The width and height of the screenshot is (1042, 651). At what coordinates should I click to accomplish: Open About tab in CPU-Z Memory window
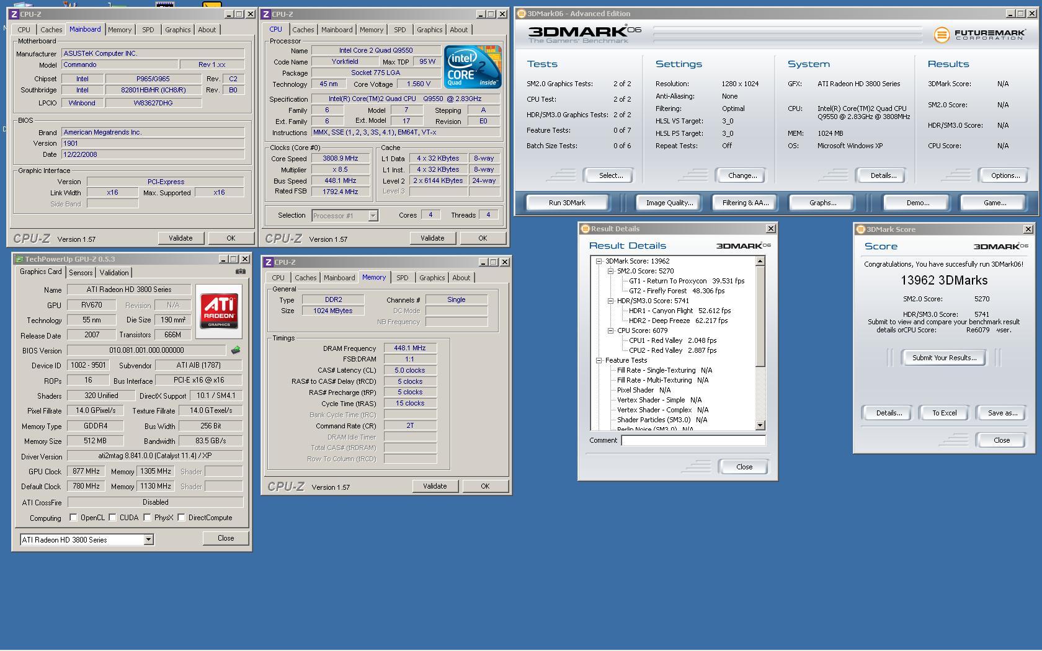click(x=461, y=278)
